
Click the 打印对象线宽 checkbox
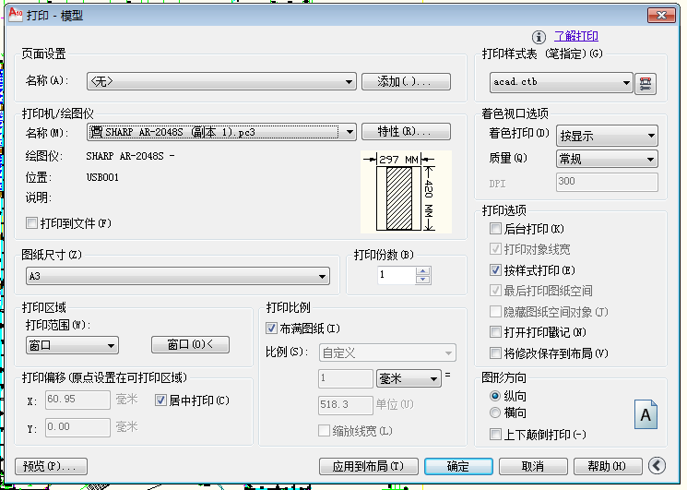pos(495,249)
